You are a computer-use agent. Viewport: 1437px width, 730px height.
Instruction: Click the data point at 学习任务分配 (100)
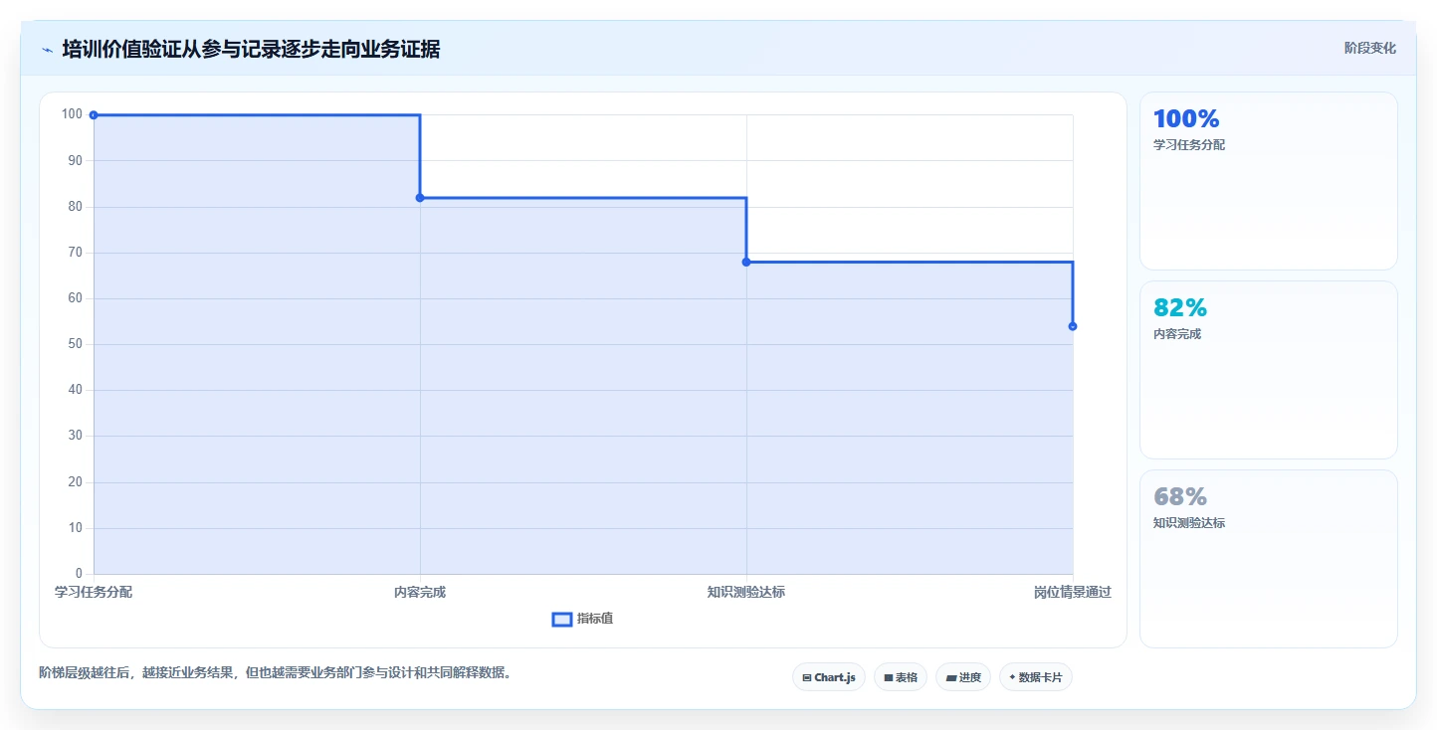[94, 115]
